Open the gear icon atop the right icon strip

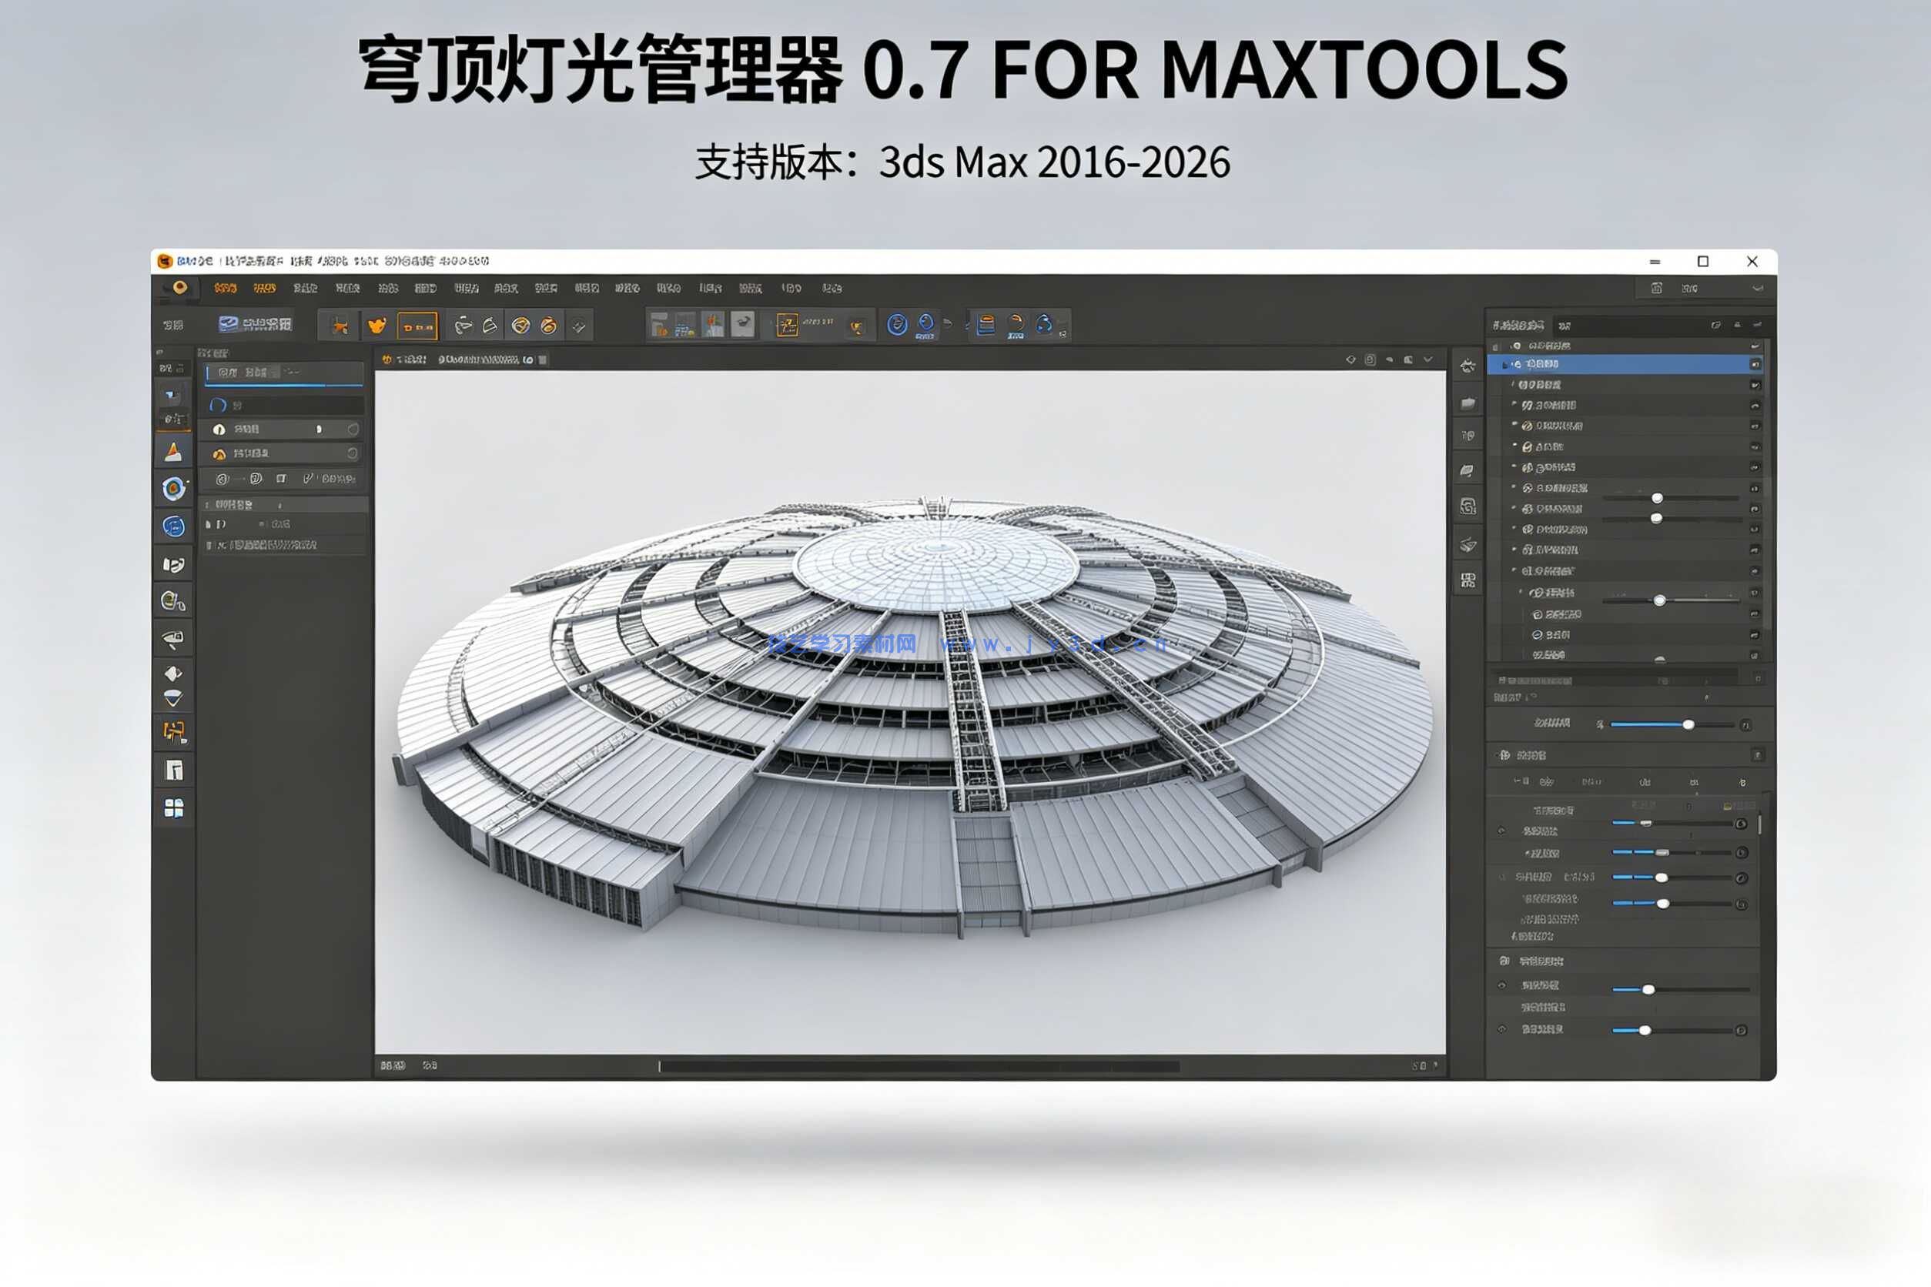coord(1468,366)
